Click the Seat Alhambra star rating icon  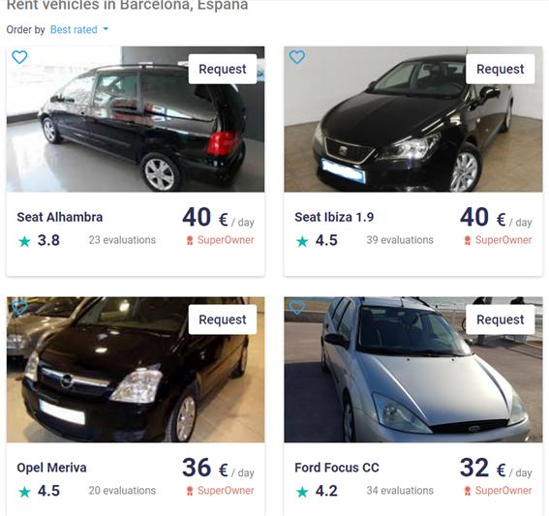point(24,241)
